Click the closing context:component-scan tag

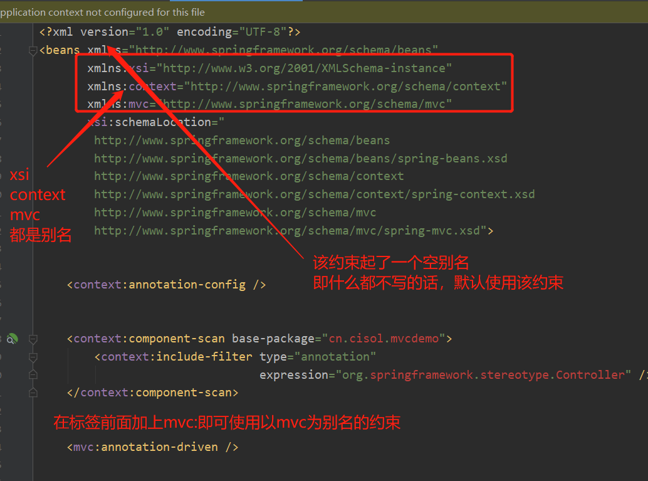tap(152, 393)
